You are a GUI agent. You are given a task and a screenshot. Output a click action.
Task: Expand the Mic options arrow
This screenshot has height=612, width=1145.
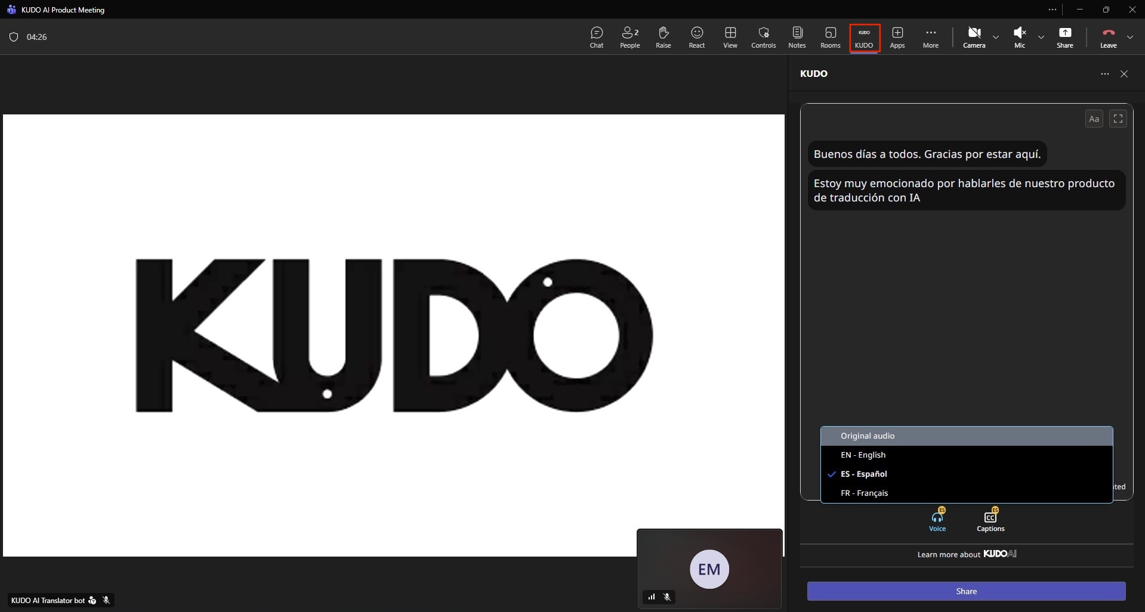(x=1041, y=37)
